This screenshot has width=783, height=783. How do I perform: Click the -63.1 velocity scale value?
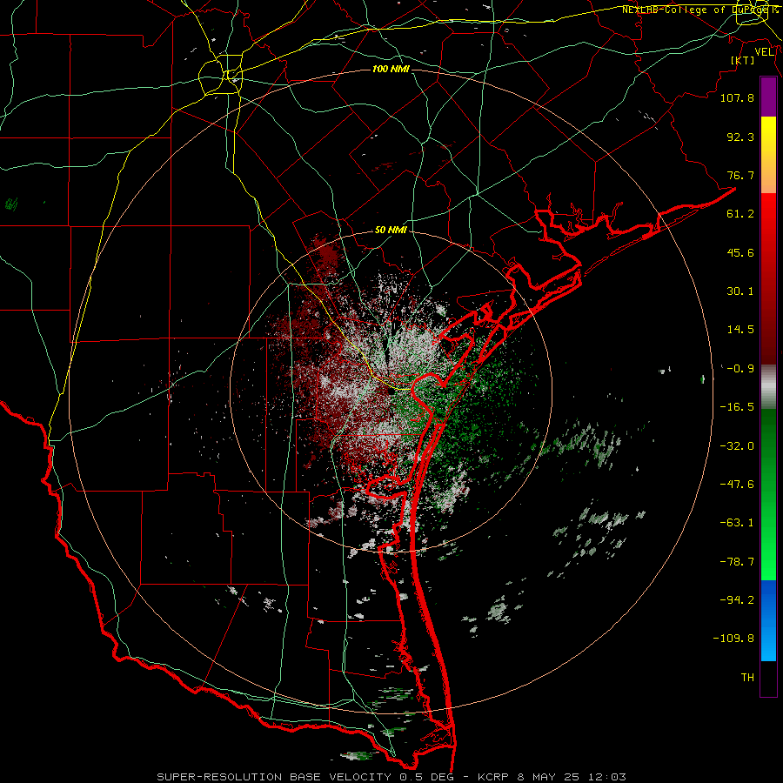[x=737, y=523]
